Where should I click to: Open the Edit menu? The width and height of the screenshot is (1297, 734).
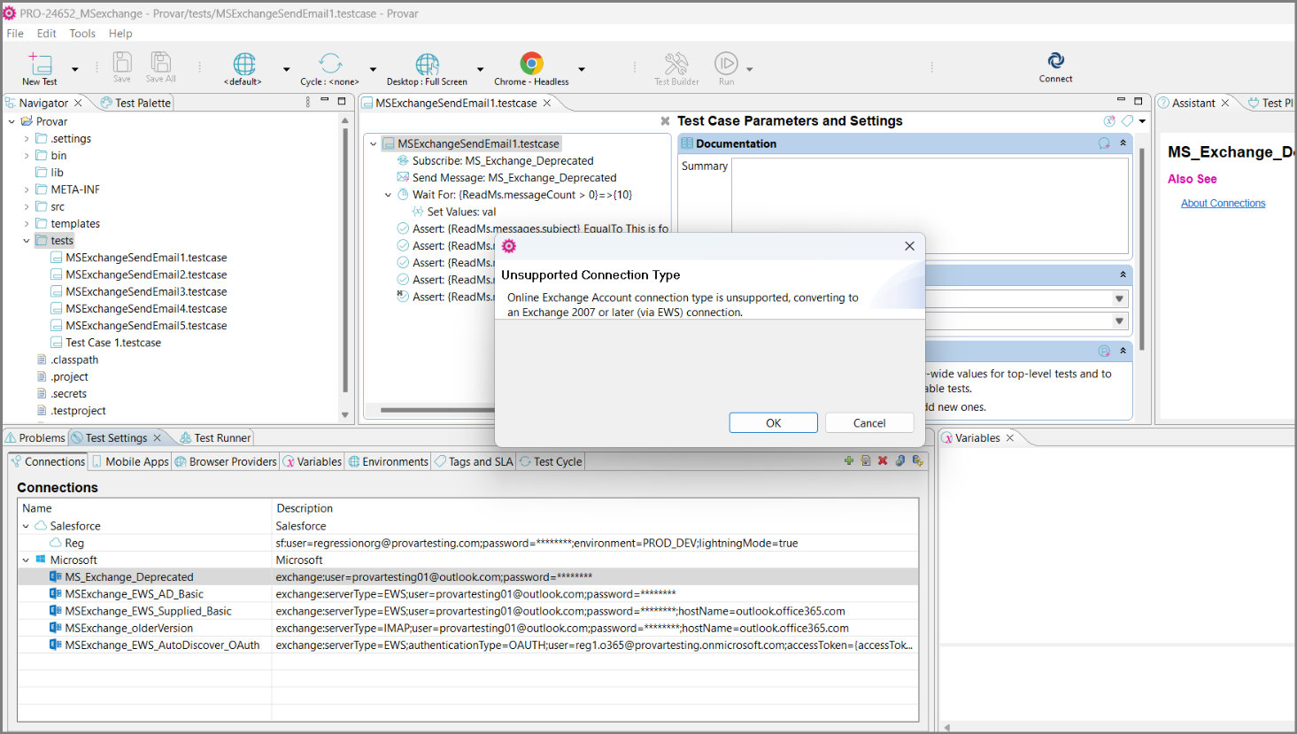(x=47, y=34)
